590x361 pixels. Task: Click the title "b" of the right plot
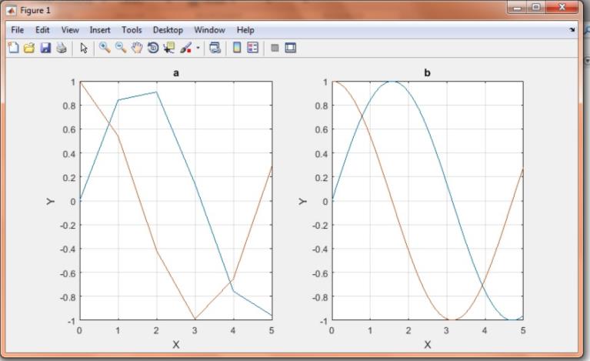click(x=427, y=72)
